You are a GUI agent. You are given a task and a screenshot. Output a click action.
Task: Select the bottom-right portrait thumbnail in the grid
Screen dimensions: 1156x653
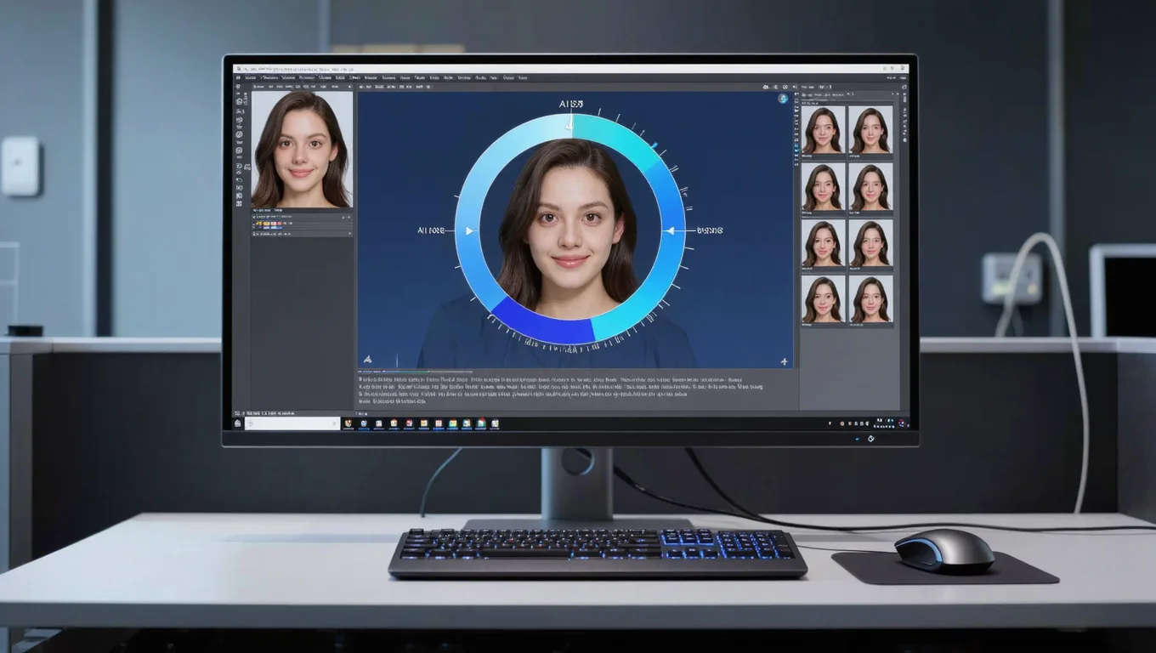tap(871, 298)
